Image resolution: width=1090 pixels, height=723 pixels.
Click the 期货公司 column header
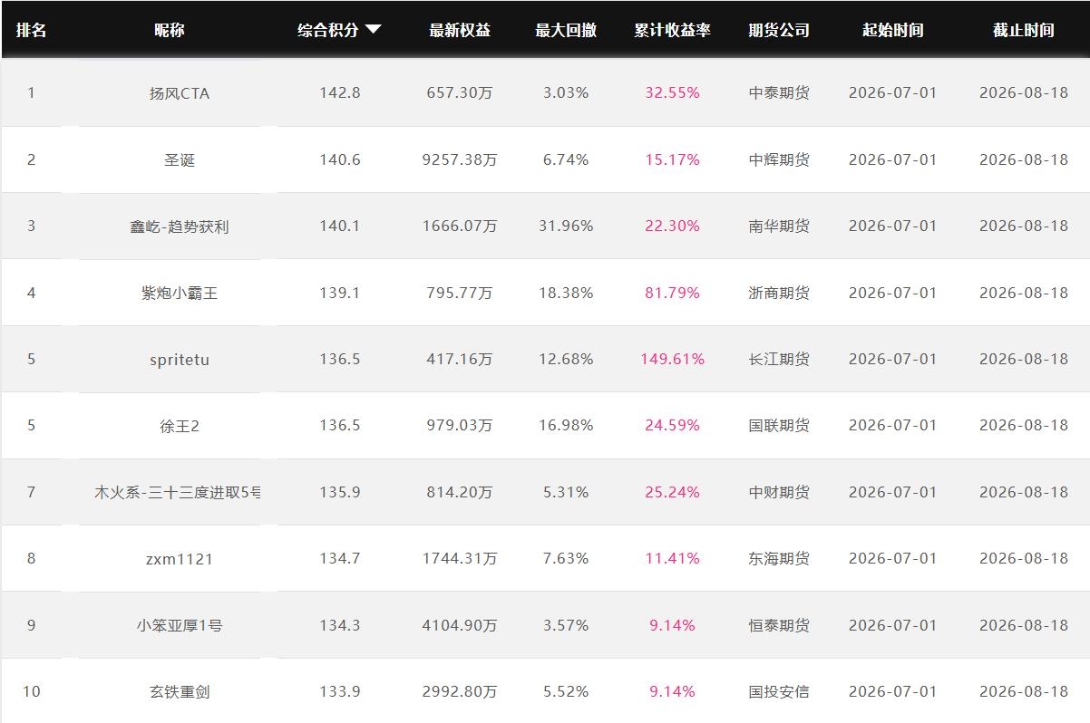[x=779, y=30]
